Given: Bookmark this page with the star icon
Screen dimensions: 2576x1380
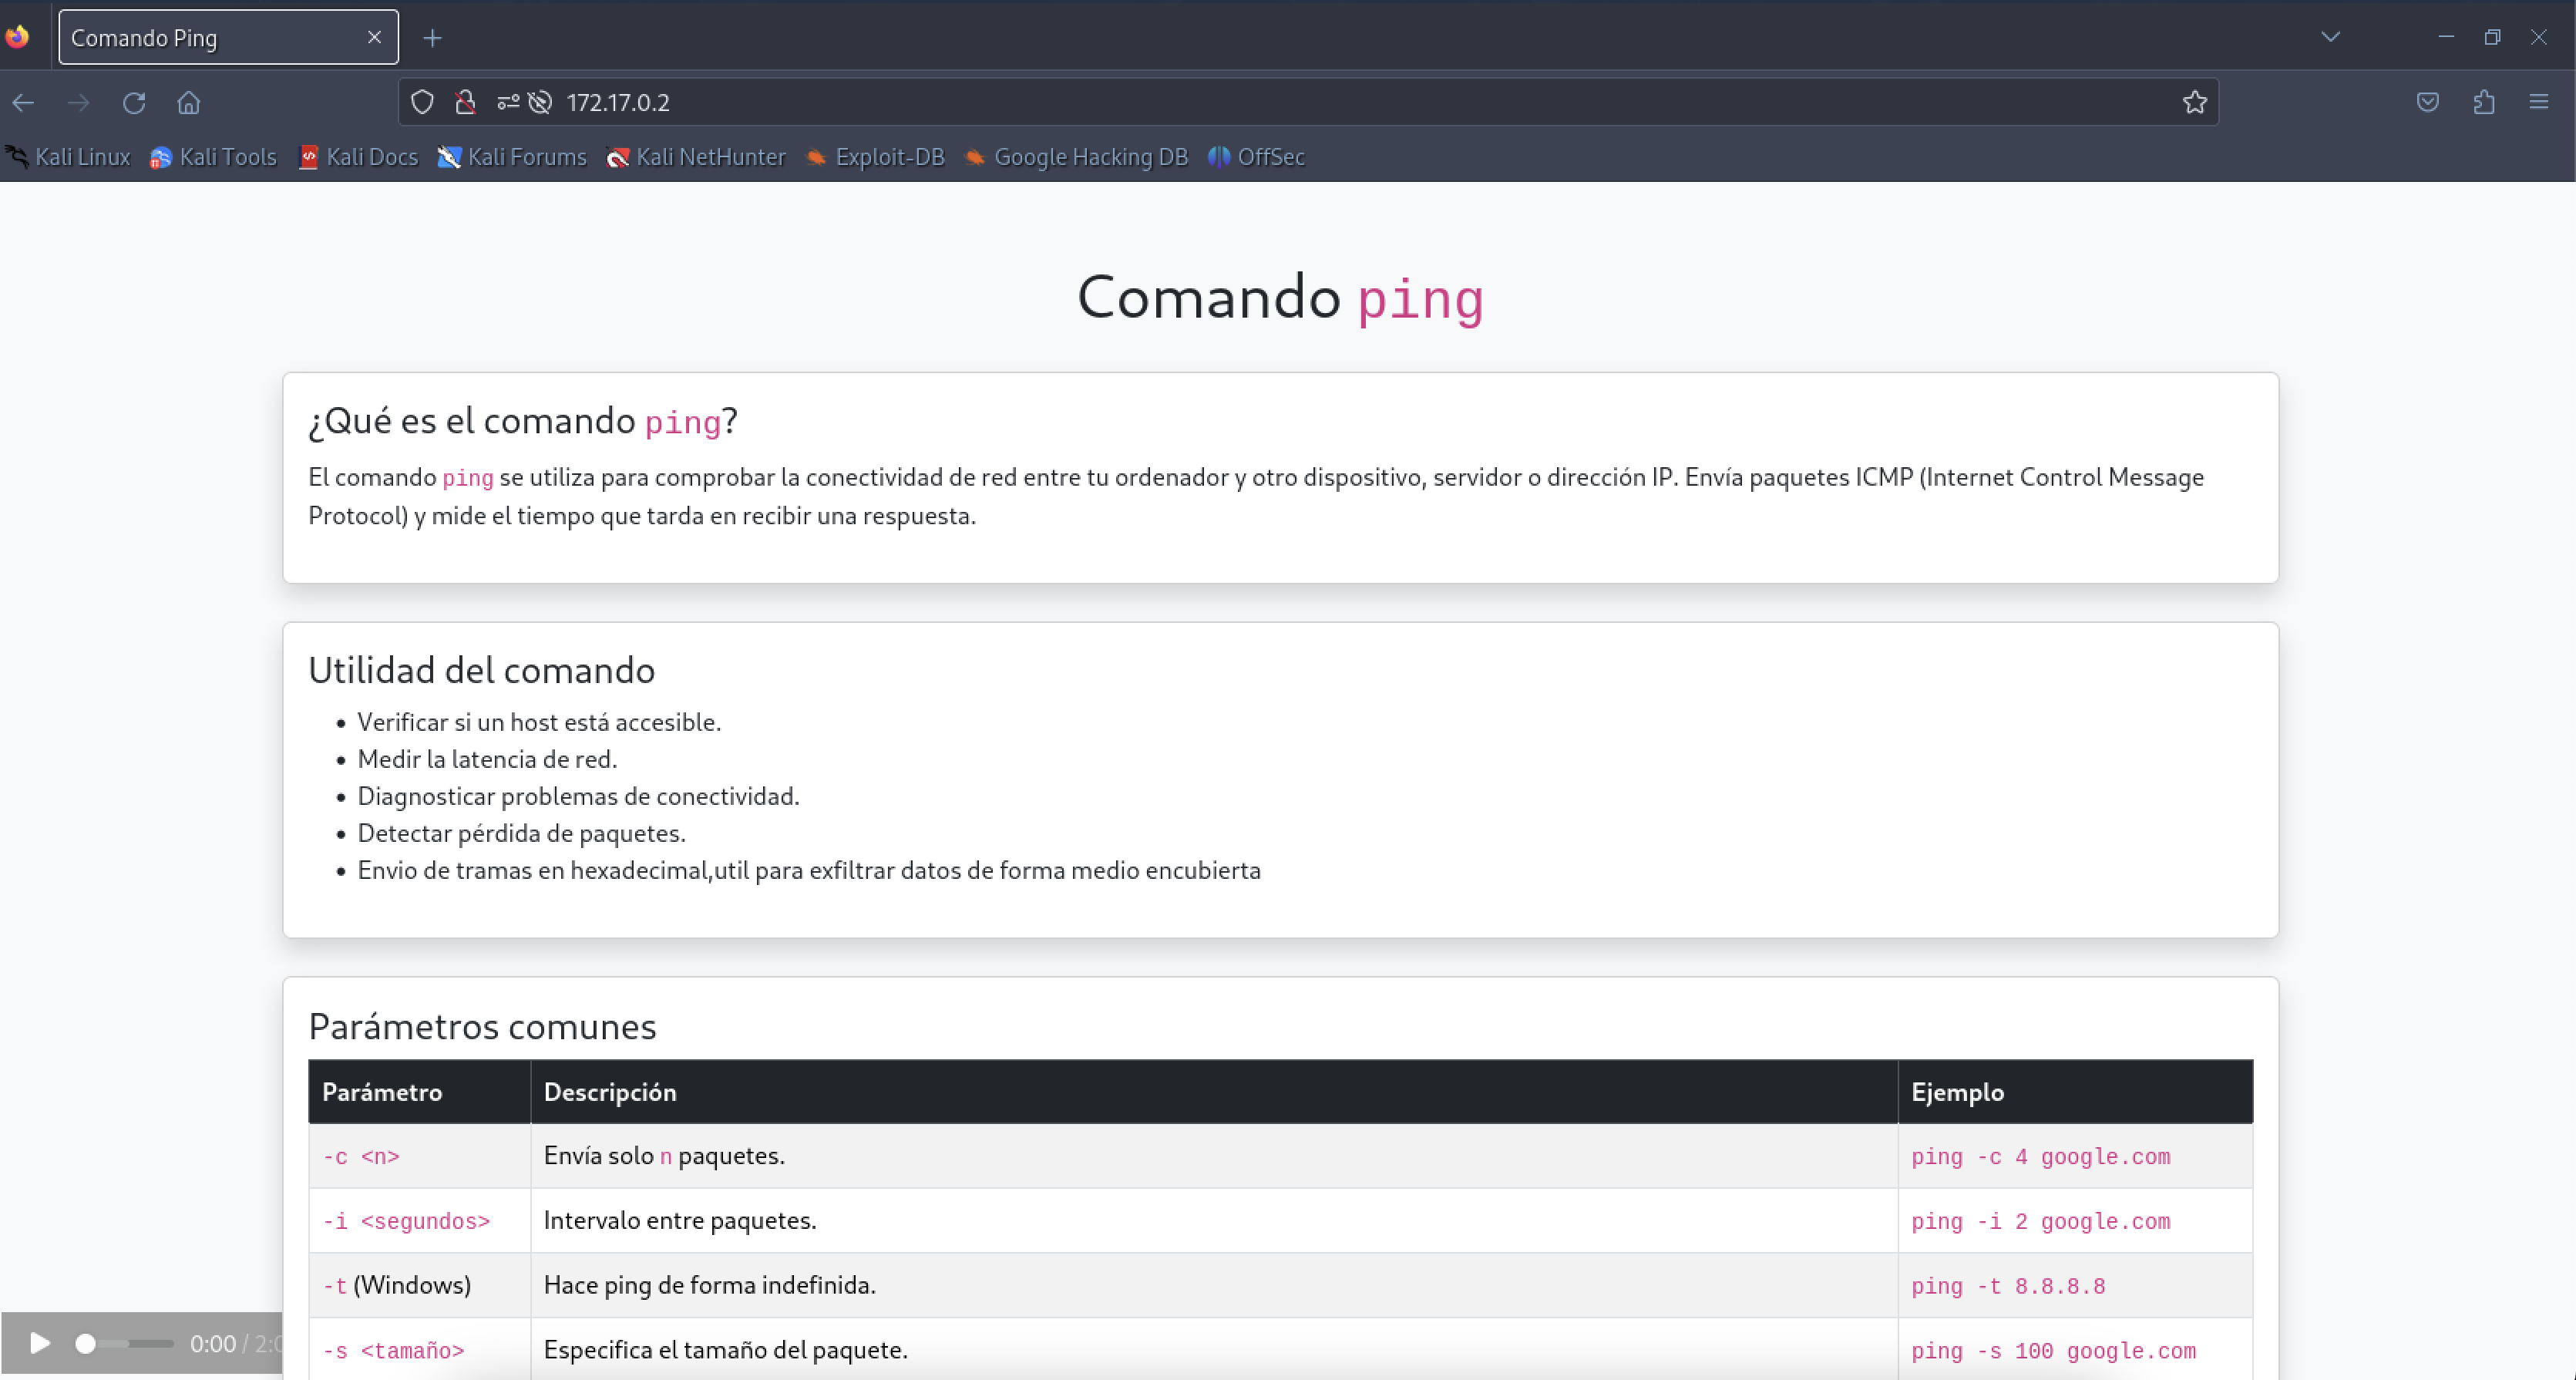Looking at the screenshot, I should click(x=2194, y=102).
